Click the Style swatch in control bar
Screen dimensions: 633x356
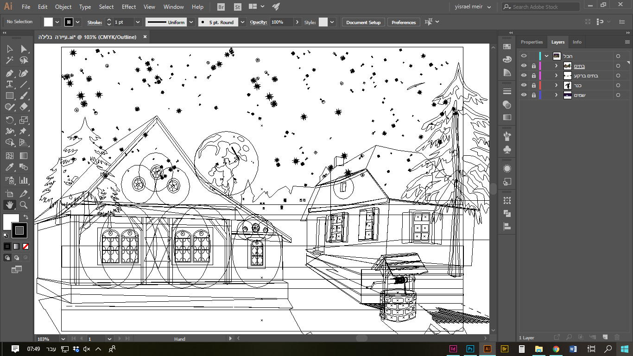tap(323, 22)
